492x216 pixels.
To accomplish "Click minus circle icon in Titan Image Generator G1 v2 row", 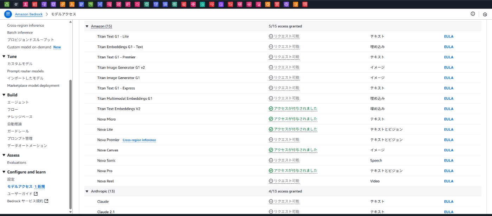I will (x=271, y=67).
